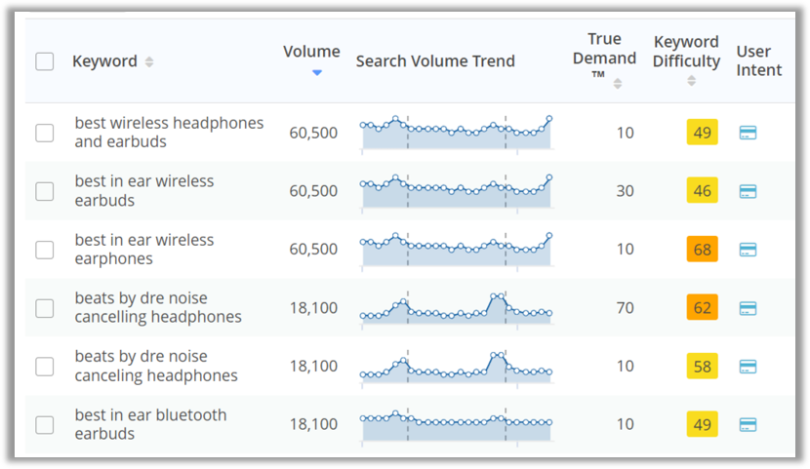810x469 pixels.
Task: Select checkbox for beats by dre noise canceling headphones
Action: click(x=45, y=367)
